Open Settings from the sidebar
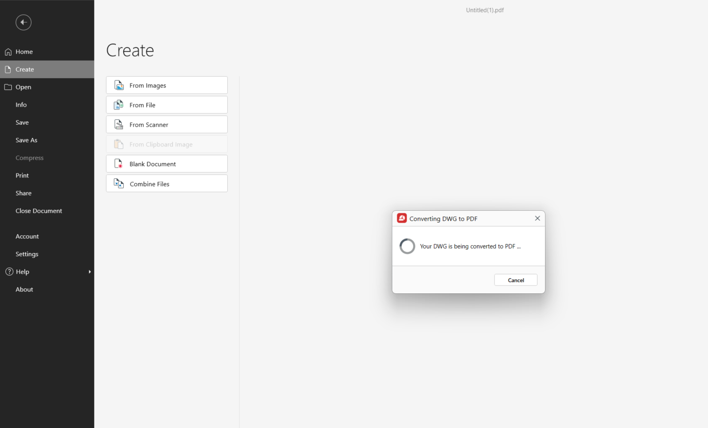The height and width of the screenshot is (428, 708). [27, 254]
